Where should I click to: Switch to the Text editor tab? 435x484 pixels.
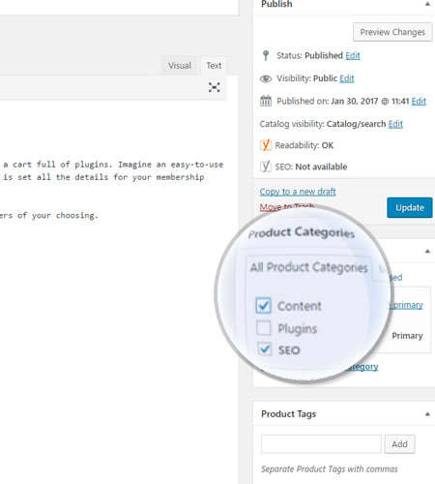point(214,66)
